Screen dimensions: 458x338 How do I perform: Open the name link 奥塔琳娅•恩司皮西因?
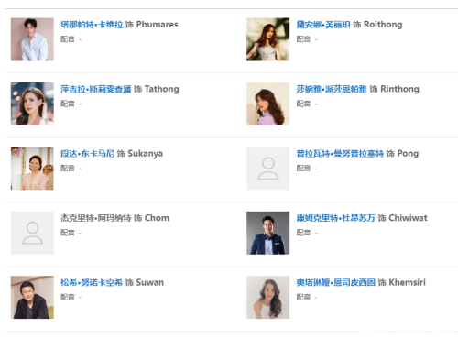pyautogui.click(x=336, y=282)
